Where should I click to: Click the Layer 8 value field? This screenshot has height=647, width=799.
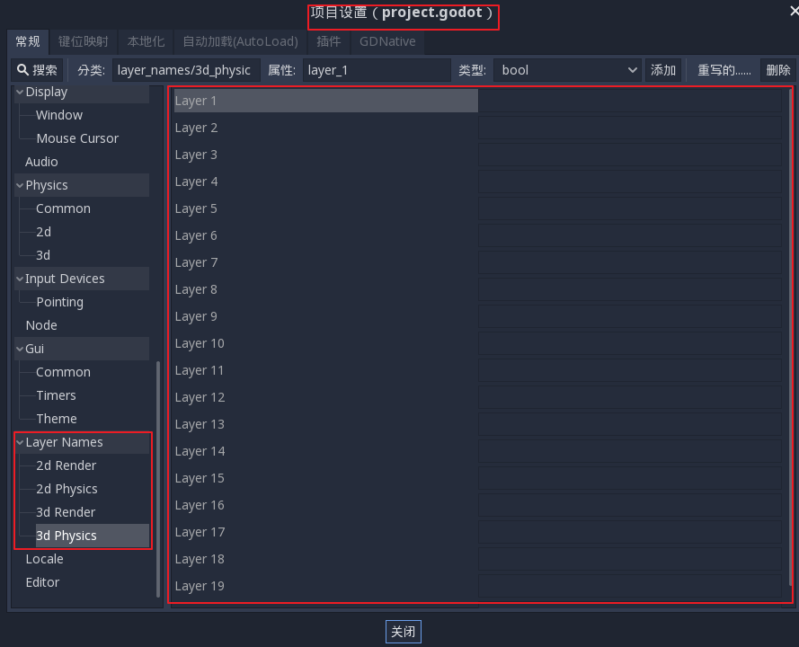pos(630,290)
